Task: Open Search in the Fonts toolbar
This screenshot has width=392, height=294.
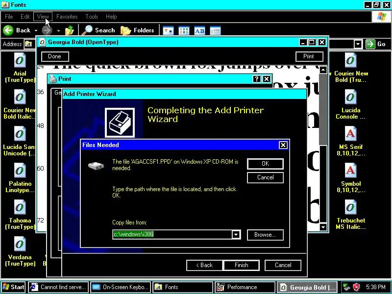Action: click(98, 30)
